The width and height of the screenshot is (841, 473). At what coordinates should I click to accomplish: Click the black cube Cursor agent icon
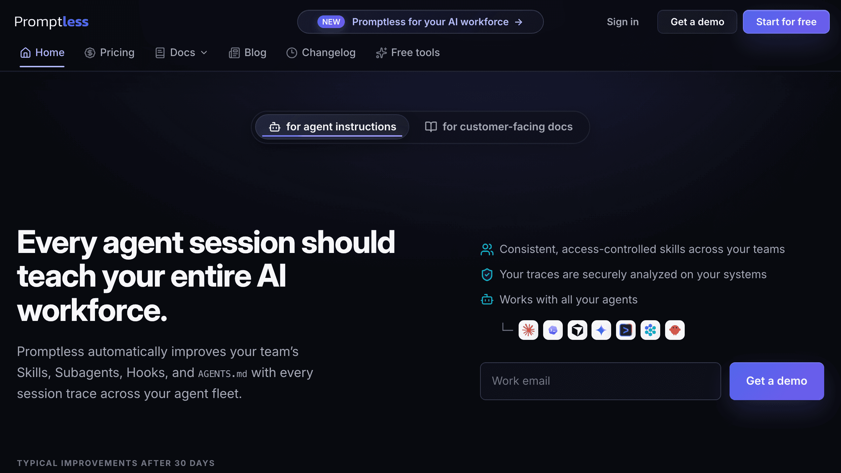[577, 330]
